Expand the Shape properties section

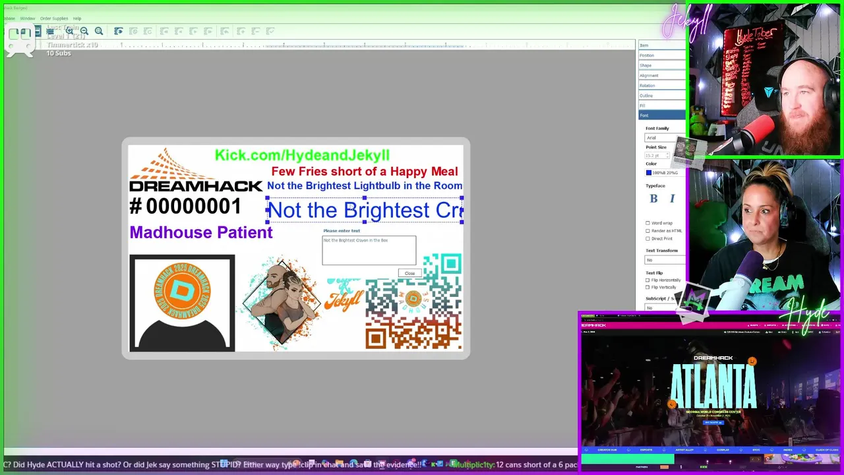point(661,65)
